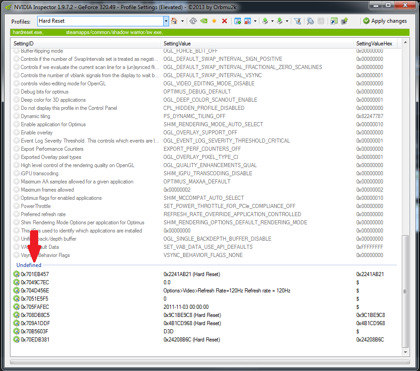Click gear icon of setting 0x708DB8C5

(17, 315)
